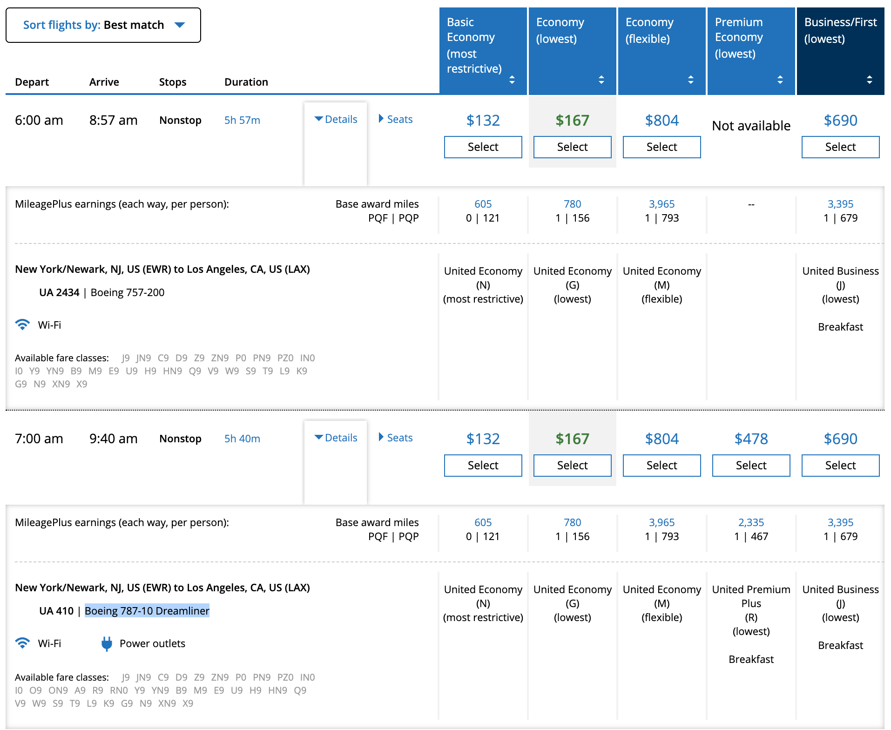Click the $690 price on 6:00 am flight

(841, 121)
